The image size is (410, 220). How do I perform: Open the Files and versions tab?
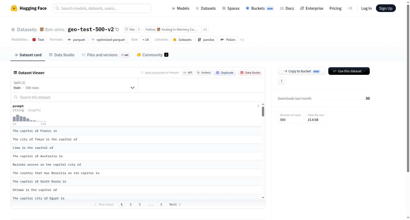pyautogui.click(x=106, y=55)
